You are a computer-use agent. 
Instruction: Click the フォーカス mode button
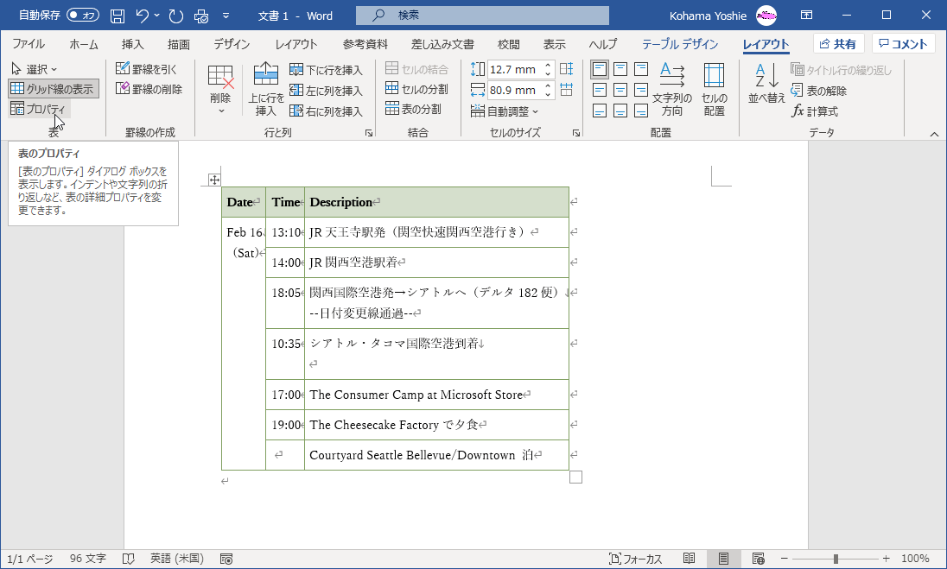[635, 559]
